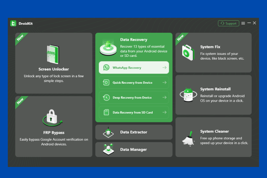Click the New ribbon on Screen Unlocker
The width and height of the screenshot is (267, 178).
click(x=20, y=38)
